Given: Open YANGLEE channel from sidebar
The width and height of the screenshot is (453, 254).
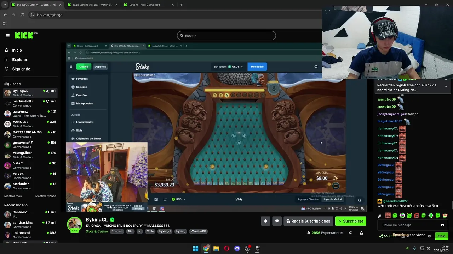Looking at the screenshot, I should [30, 124].
